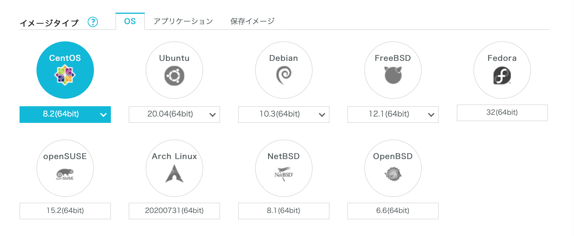Open the 保存イメージ tab
574x236 pixels.
253,21
